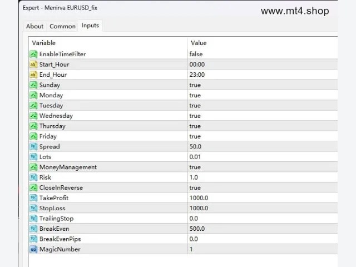Click the Tuesday boolean icon

[x=33, y=106]
